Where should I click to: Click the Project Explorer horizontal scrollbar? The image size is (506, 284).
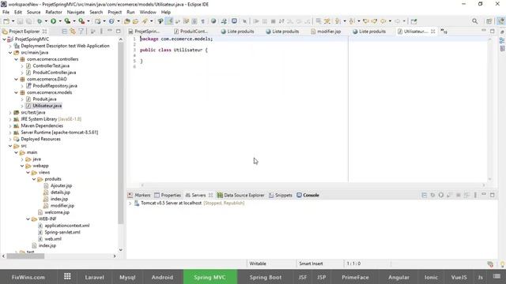click(25, 256)
